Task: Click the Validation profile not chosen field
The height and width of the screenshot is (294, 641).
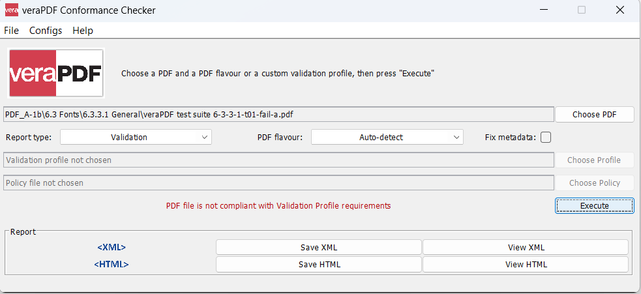Action: [x=278, y=160]
